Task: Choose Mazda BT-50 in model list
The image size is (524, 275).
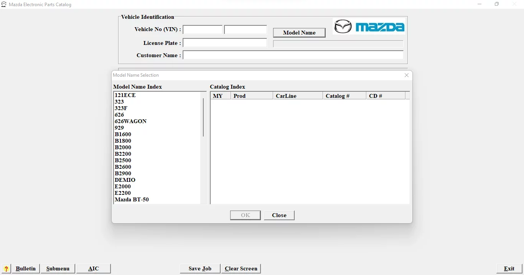Action: pos(132,199)
